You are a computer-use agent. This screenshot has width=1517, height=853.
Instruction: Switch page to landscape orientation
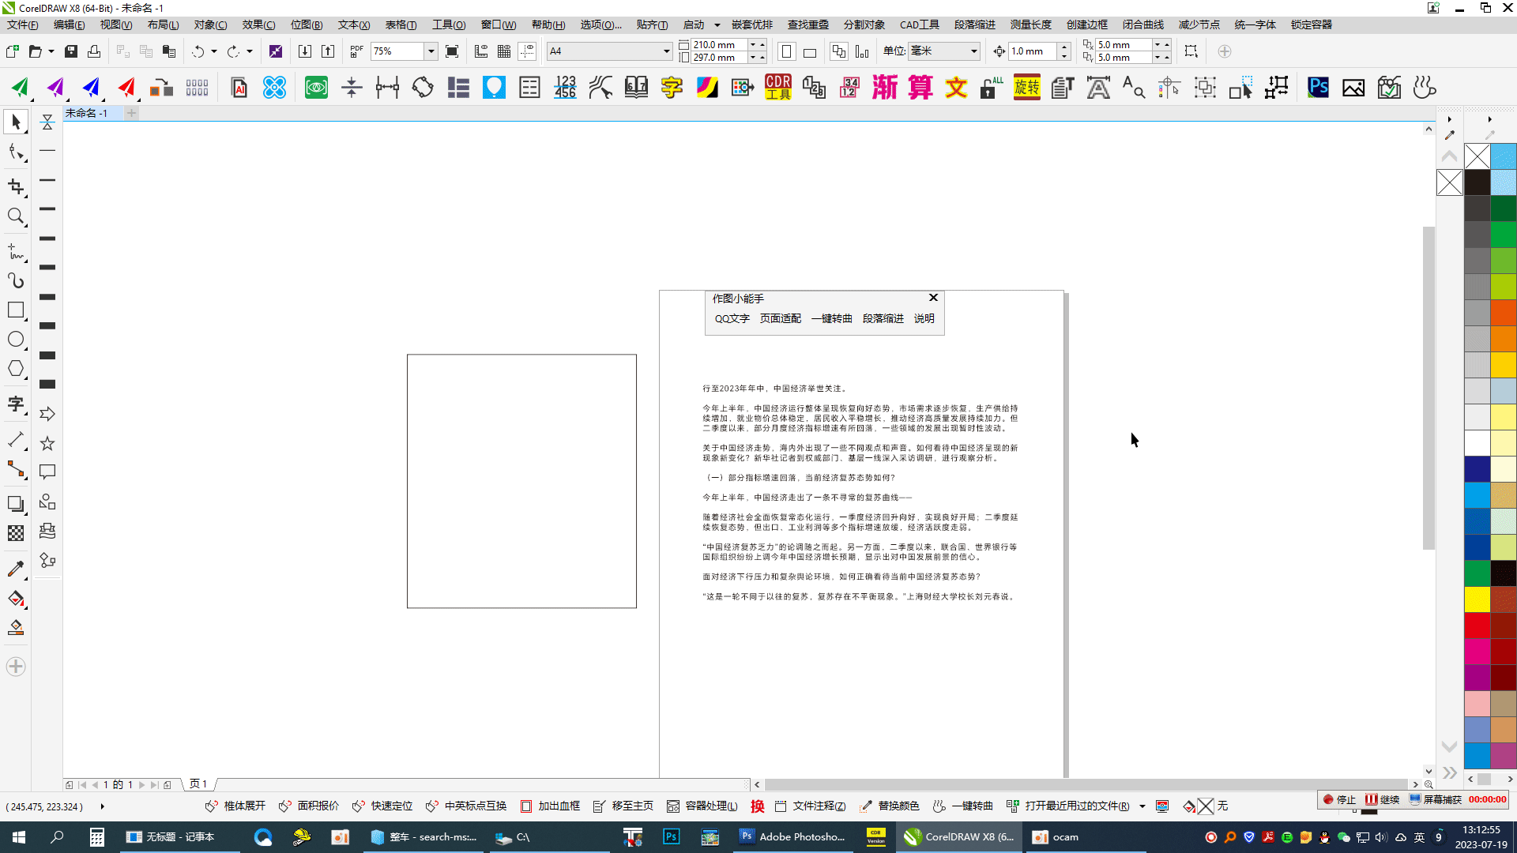[x=810, y=53]
